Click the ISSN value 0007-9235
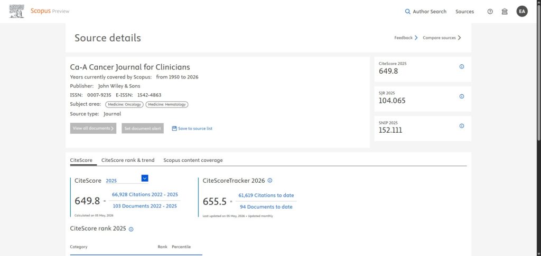Screen dimensions: 541x256 (99, 95)
